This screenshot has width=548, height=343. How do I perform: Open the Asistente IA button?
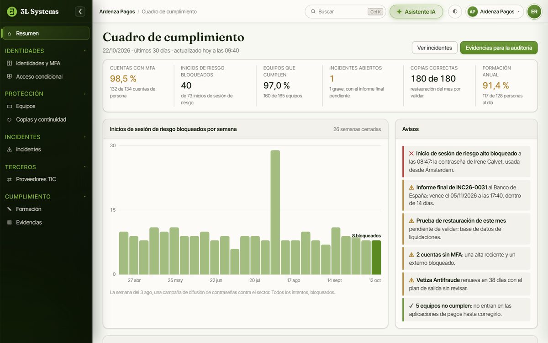click(416, 11)
